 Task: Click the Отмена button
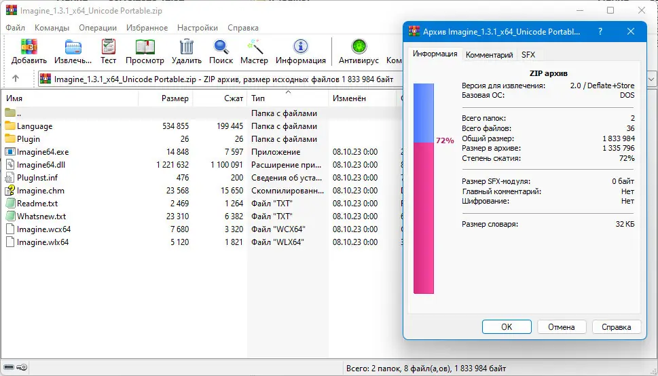point(562,327)
